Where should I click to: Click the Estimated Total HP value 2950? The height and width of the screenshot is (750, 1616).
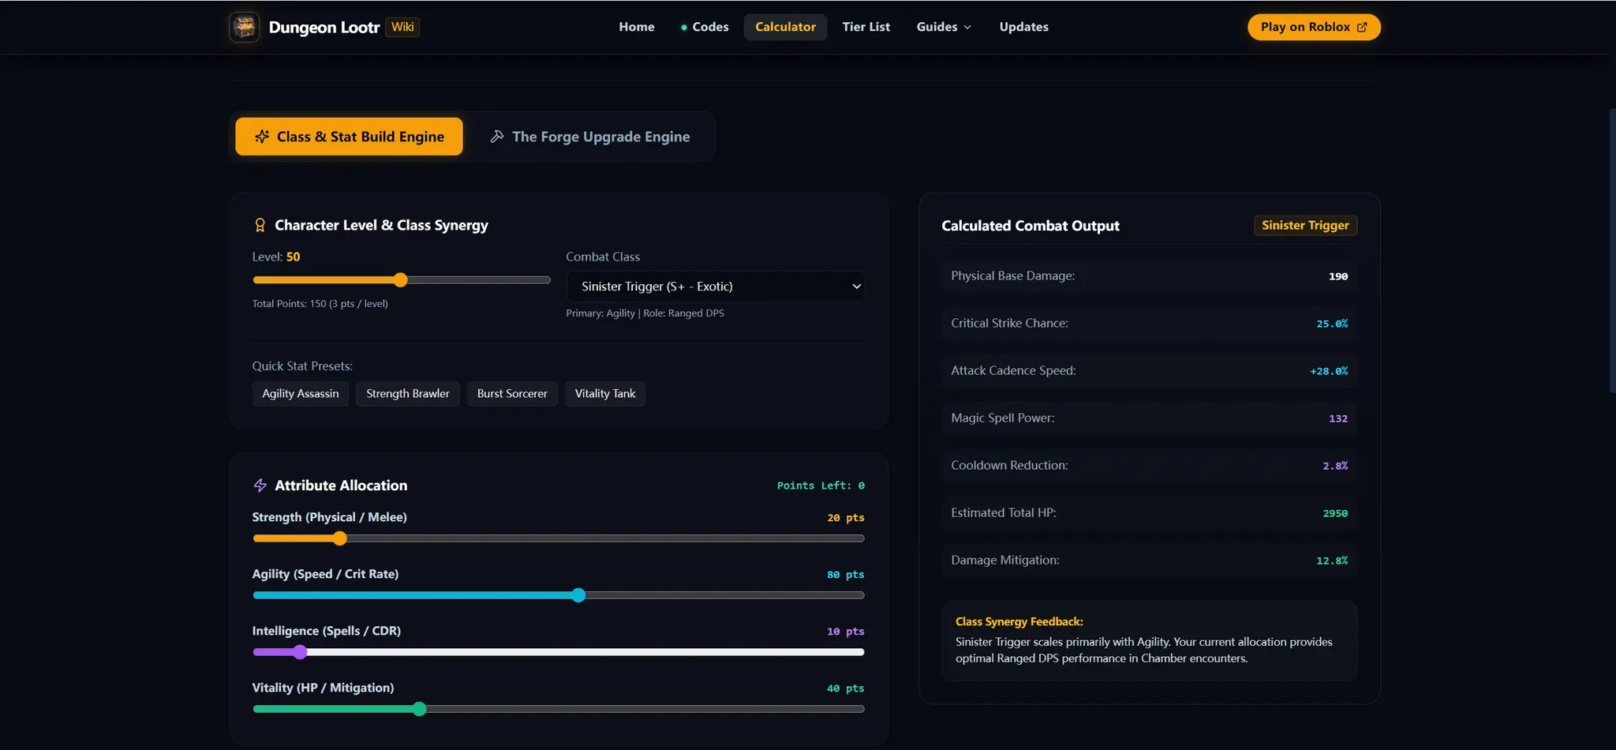1335,513
